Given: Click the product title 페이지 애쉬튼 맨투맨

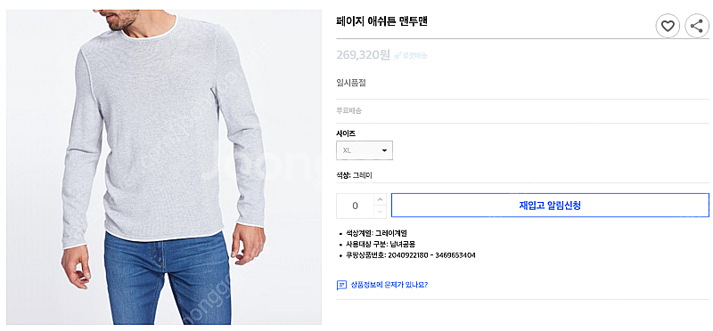Looking at the screenshot, I should tap(382, 21).
